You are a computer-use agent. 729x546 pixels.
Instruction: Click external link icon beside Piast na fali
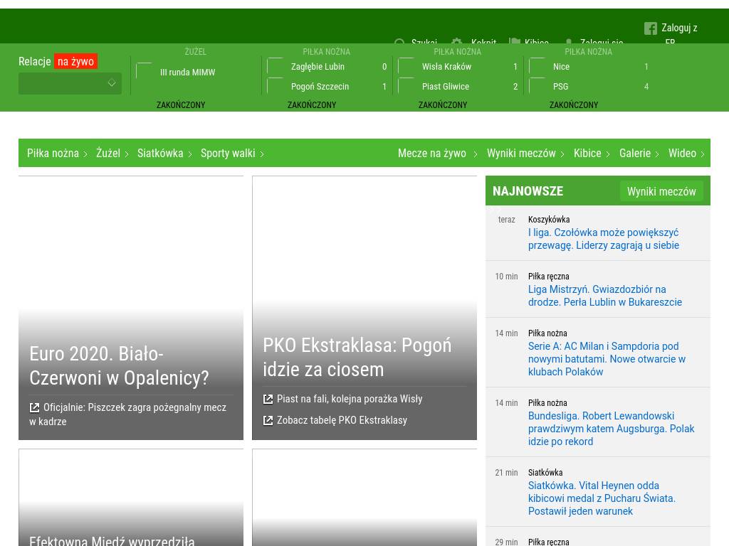click(x=268, y=400)
